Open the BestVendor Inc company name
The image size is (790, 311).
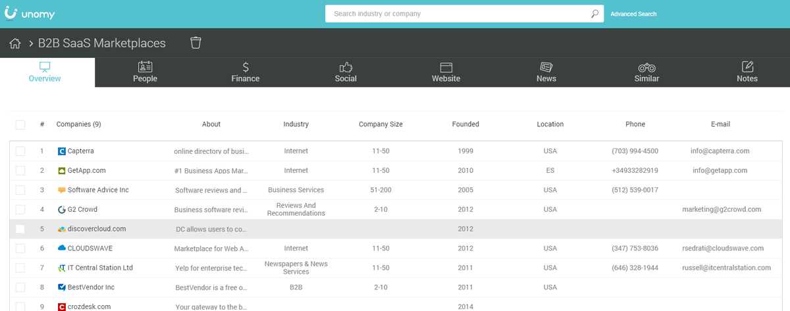91,287
